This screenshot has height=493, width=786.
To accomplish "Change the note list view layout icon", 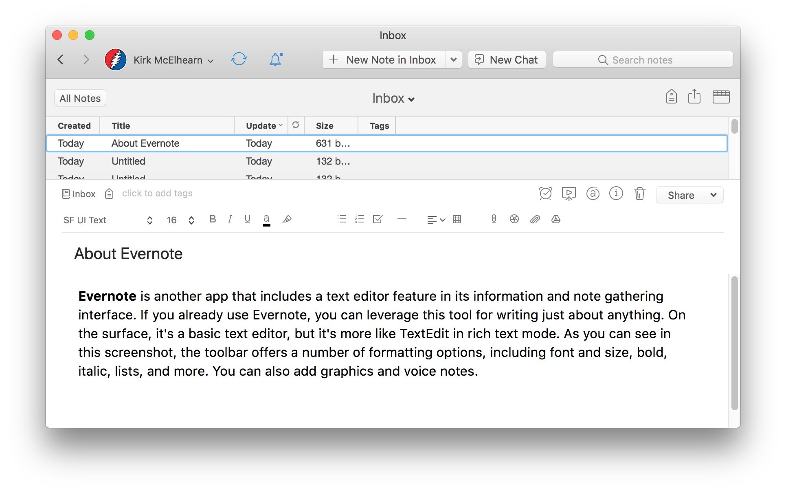I will coord(721,97).
